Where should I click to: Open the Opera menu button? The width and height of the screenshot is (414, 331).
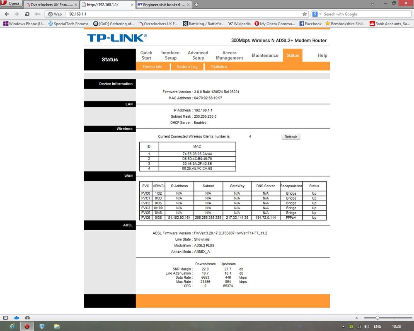coord(10,4)
